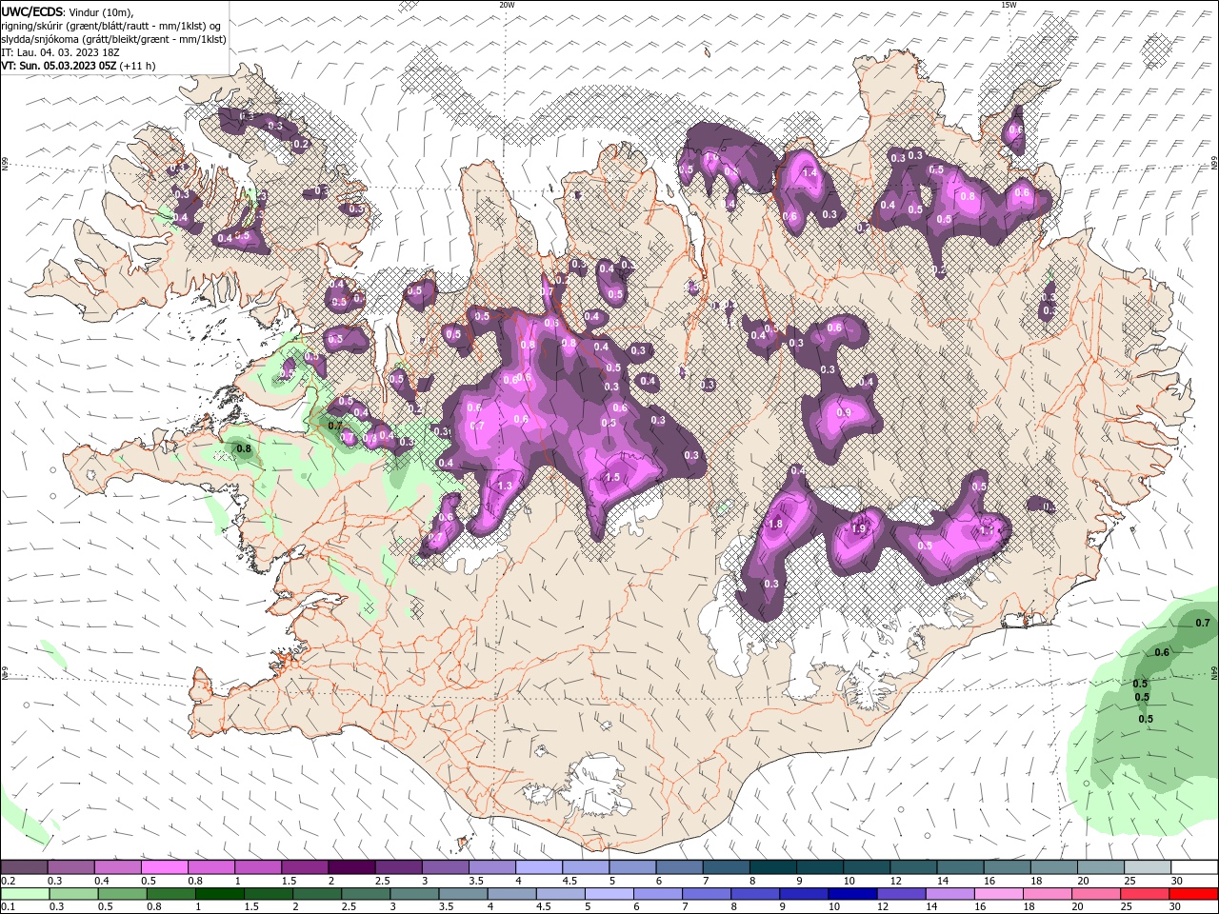1219x914 pixels.
Task: Click the 'IT: Lau. 04. 03. 2023 18Z' line
Action: point(61,52)
